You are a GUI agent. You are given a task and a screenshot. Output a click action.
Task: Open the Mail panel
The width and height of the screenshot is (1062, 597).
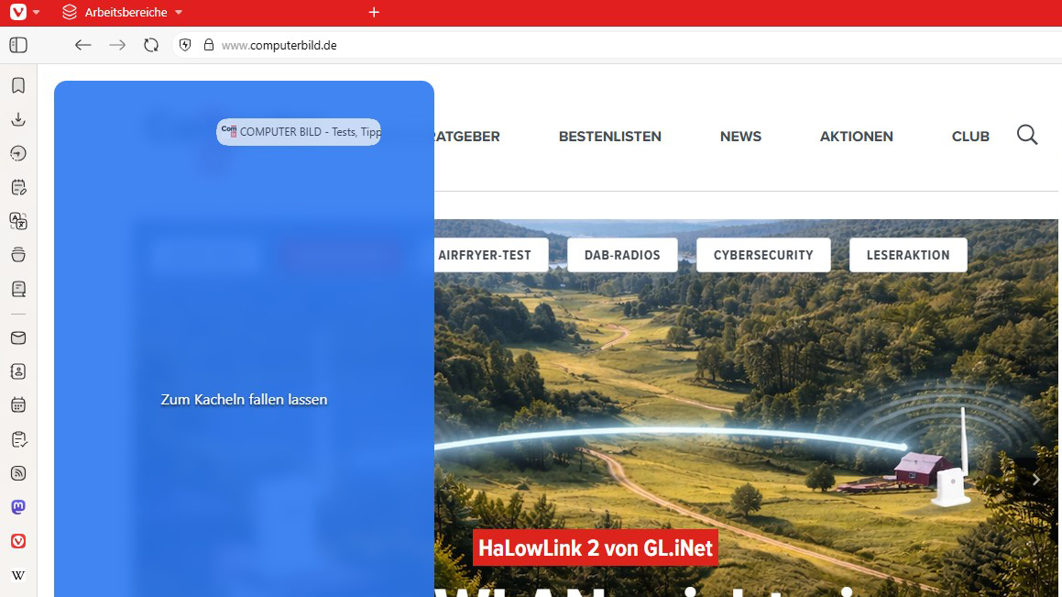(18, 337)
